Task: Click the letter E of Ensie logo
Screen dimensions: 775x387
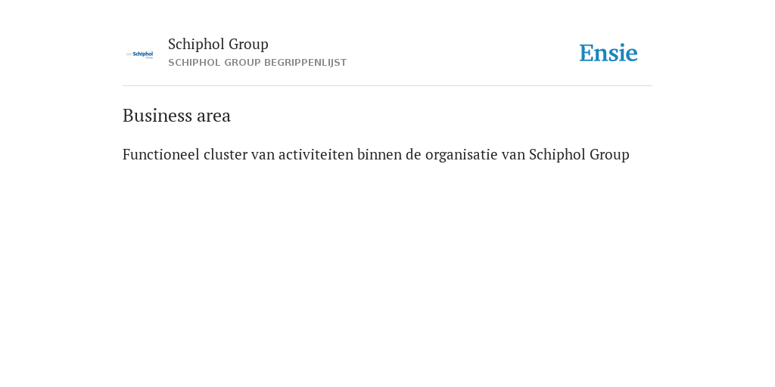Action: pos(587,53)
